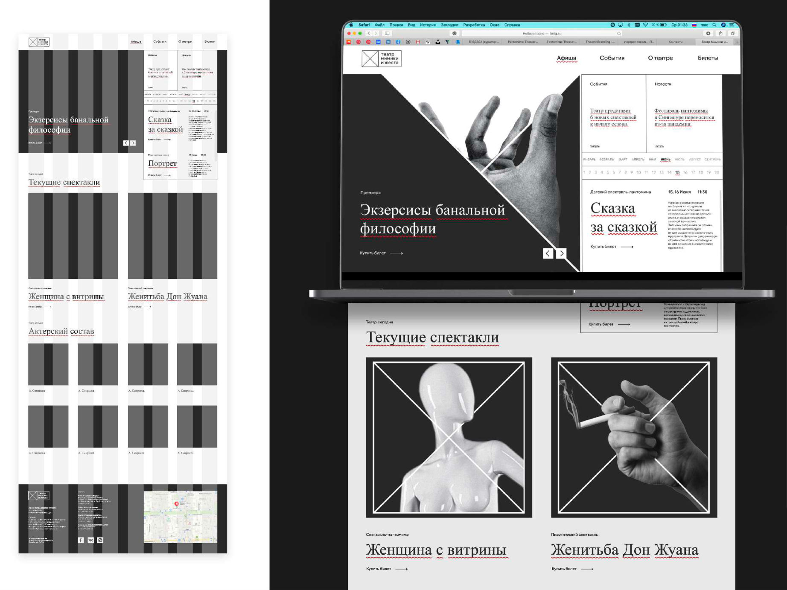
Task: Open the Gmail pinned favicon
Action: (x=418, y=42)
